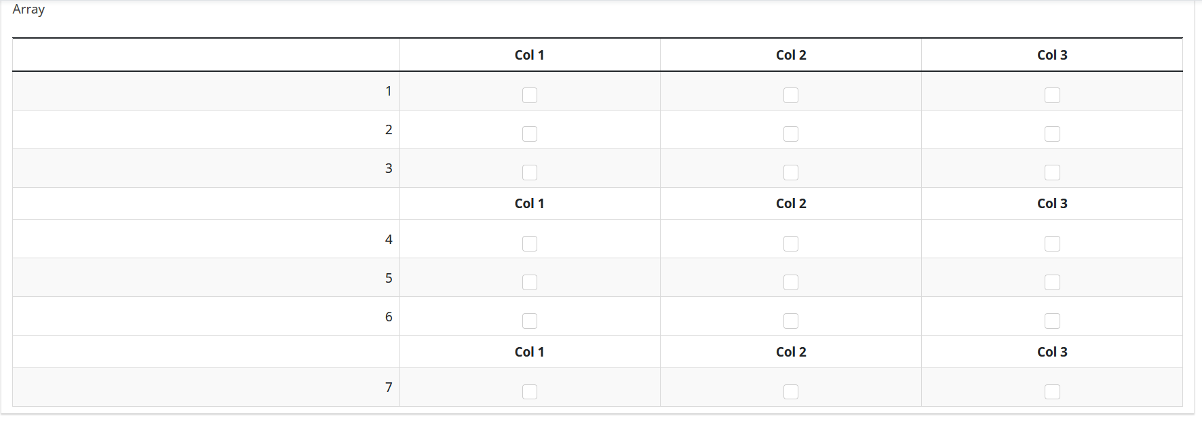Toggle row 2 Col 2 checkbox

pyautogui.click(x=791, y=134)
